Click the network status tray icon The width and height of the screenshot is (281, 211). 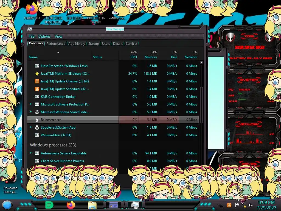(244, 205)
